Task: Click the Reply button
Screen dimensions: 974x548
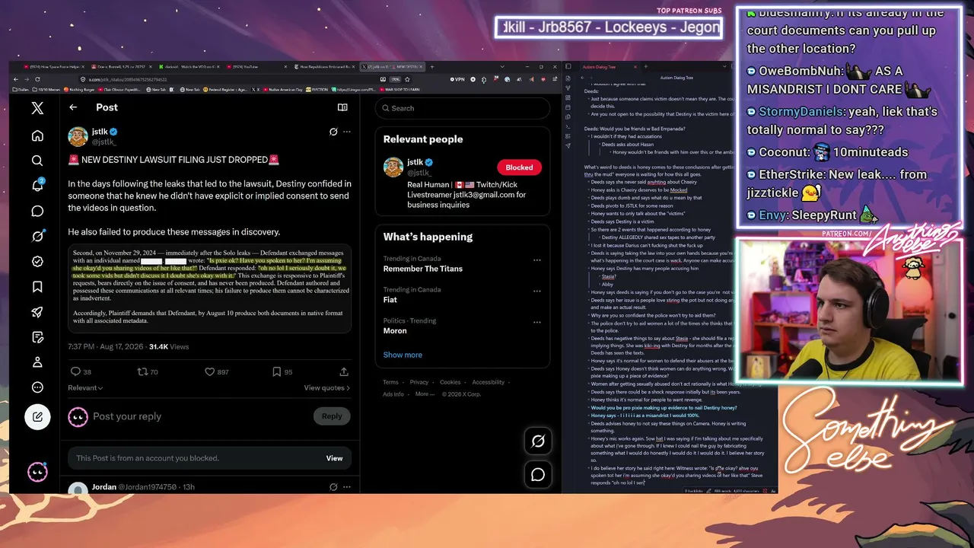Action: [332, 416]
